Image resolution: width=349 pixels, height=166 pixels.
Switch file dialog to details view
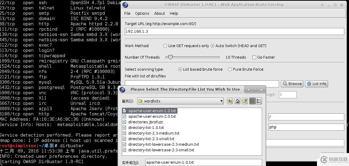coord(259,101)
